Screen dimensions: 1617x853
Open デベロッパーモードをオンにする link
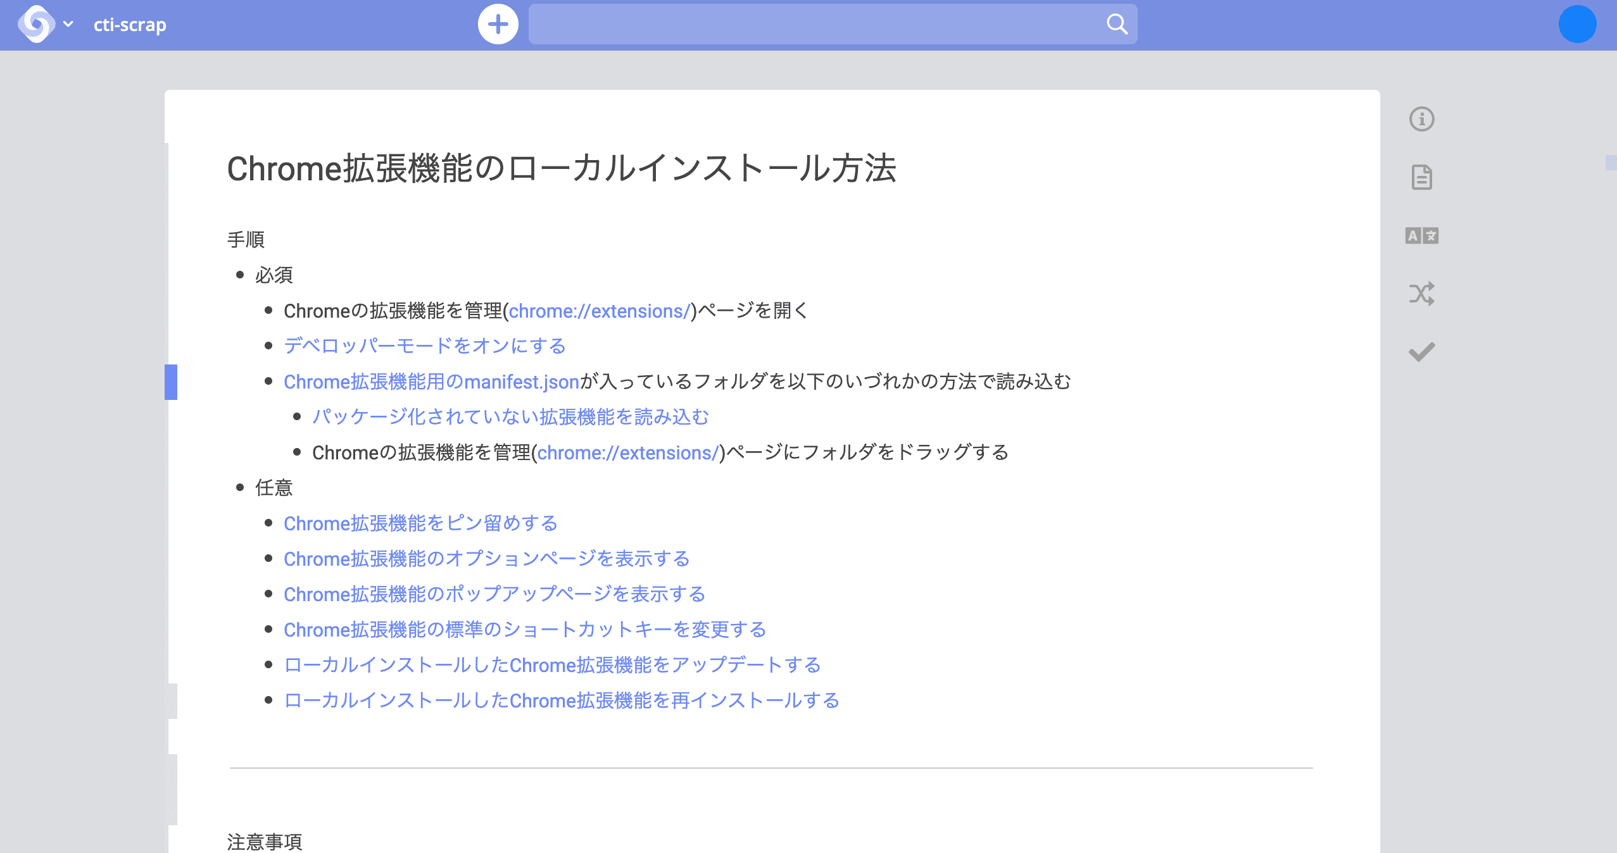[x=425, y=346]
